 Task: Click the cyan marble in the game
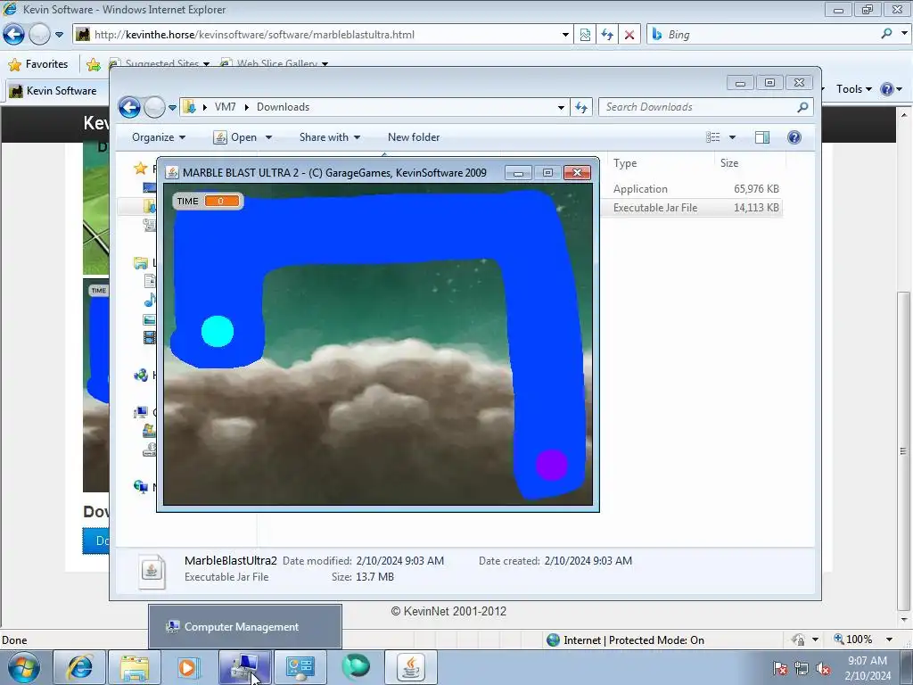pyautogui.click(x=218, y=332)
